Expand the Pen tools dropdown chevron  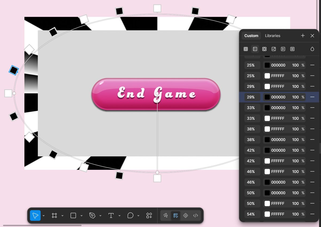[100, 216]
